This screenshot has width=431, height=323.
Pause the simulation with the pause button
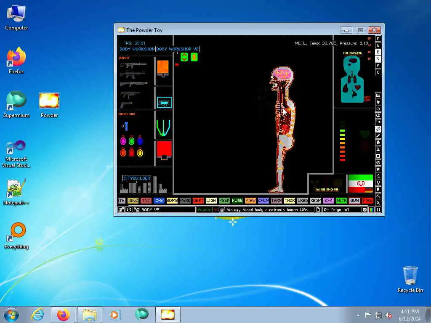[x=378, y=209]
